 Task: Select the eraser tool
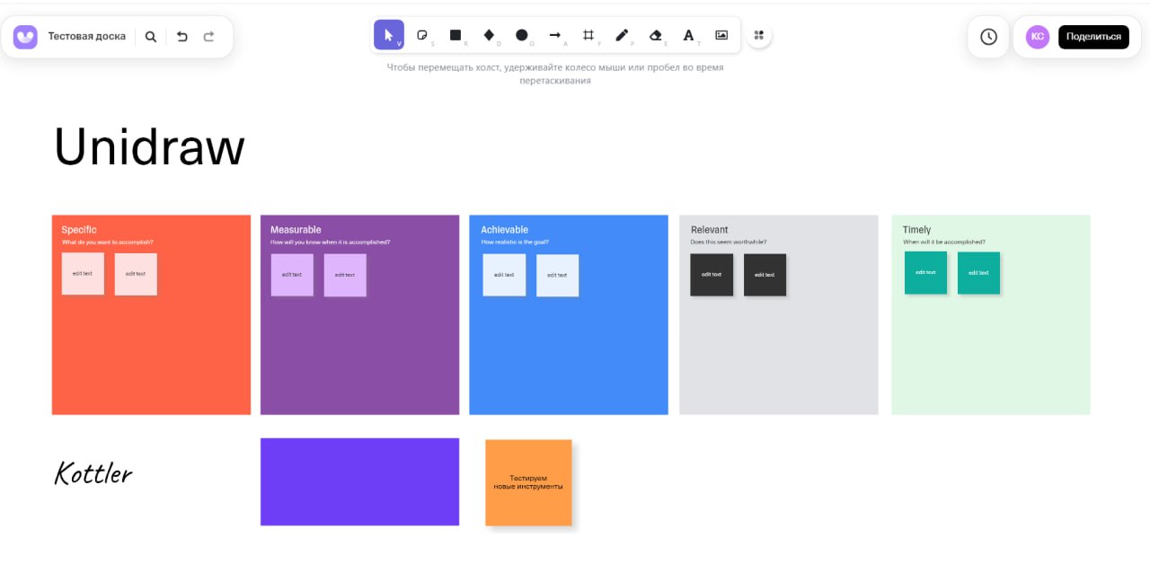click(x=655, y=35)
